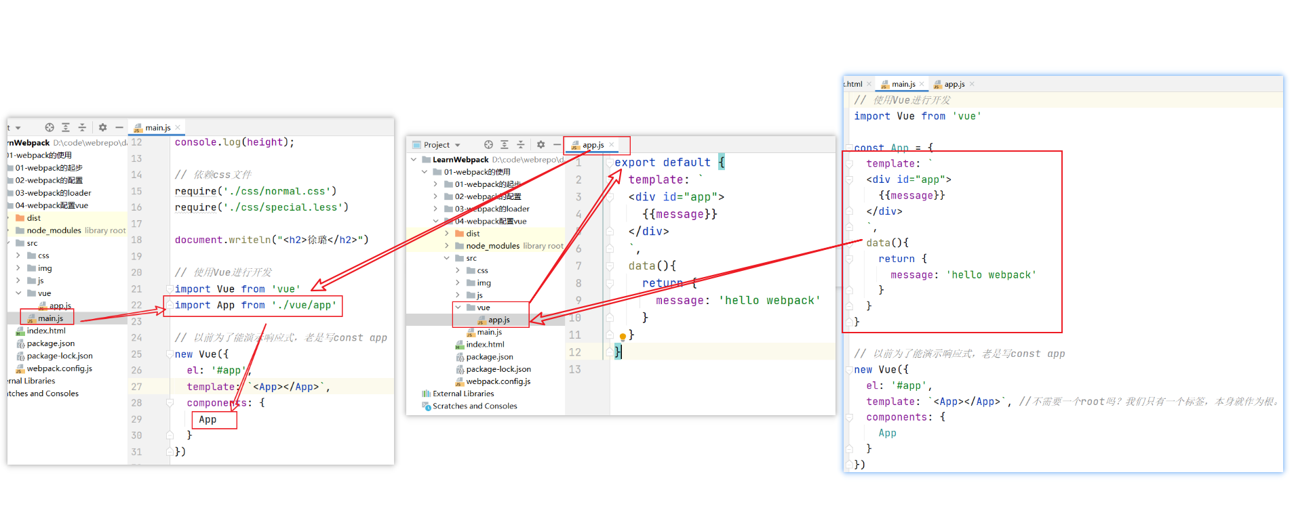The image size is (1296, 508).
Task: Collapse LearnWebpack root in middle tree
Action: pos(414,160)
